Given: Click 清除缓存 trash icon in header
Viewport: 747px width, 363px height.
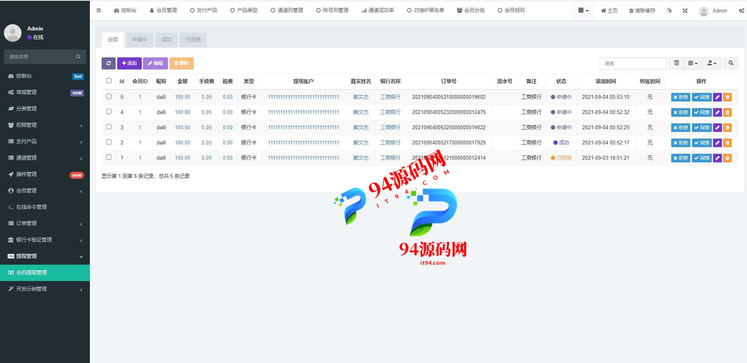Looking at the screenshot, I should click(642, 11).
